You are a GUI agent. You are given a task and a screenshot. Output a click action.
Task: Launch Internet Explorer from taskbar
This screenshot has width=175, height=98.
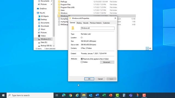click(77, 95)
